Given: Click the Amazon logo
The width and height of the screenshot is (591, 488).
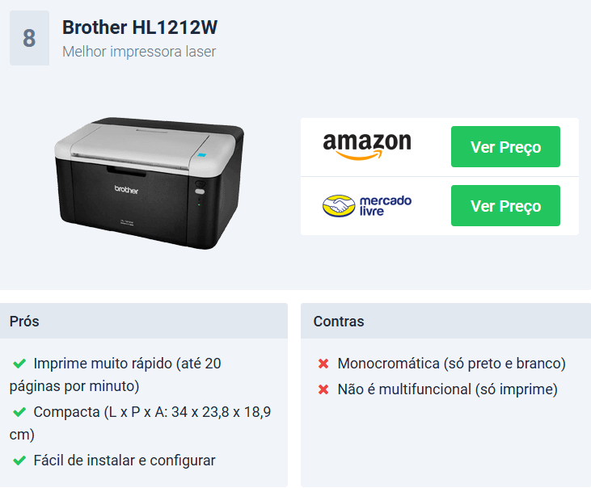Looking at the screenshot, I should pyautogui.click(x=367, y=146).
